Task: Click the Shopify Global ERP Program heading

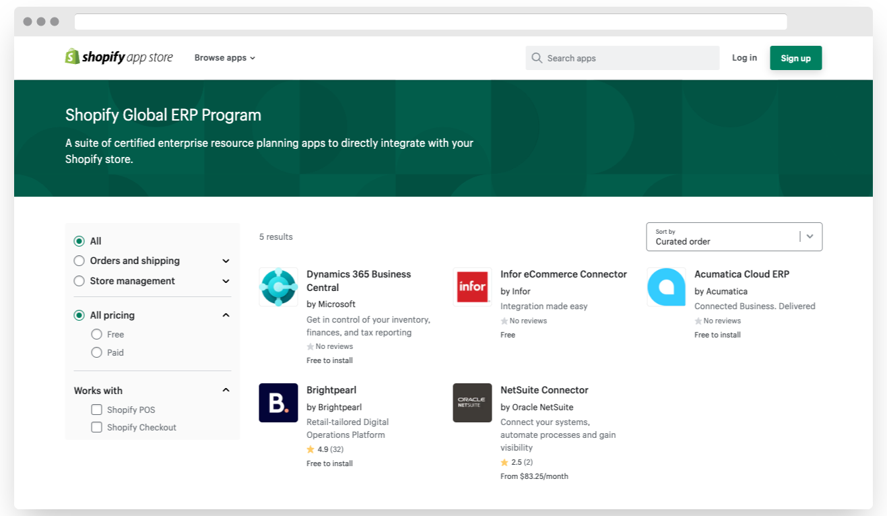Action: (x=163, y=115)
